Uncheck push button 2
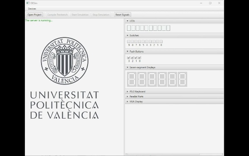 [x=132, y=58]
